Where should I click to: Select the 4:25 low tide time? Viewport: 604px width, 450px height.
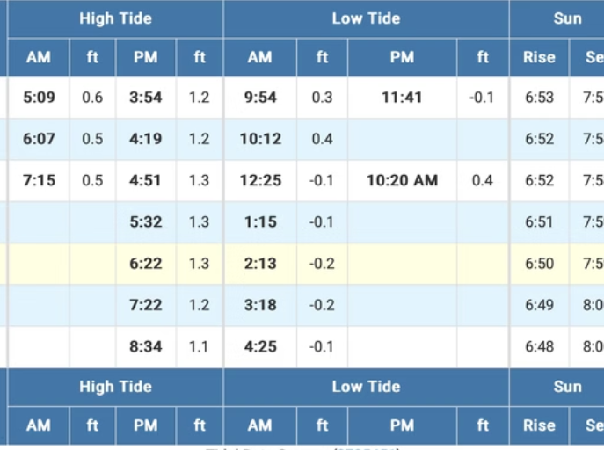tap(260, 347)
